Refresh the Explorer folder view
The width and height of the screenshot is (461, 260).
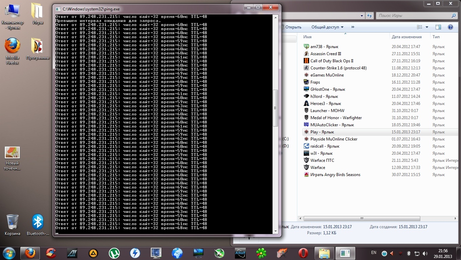pyautogui.click(x=369, y=16)
